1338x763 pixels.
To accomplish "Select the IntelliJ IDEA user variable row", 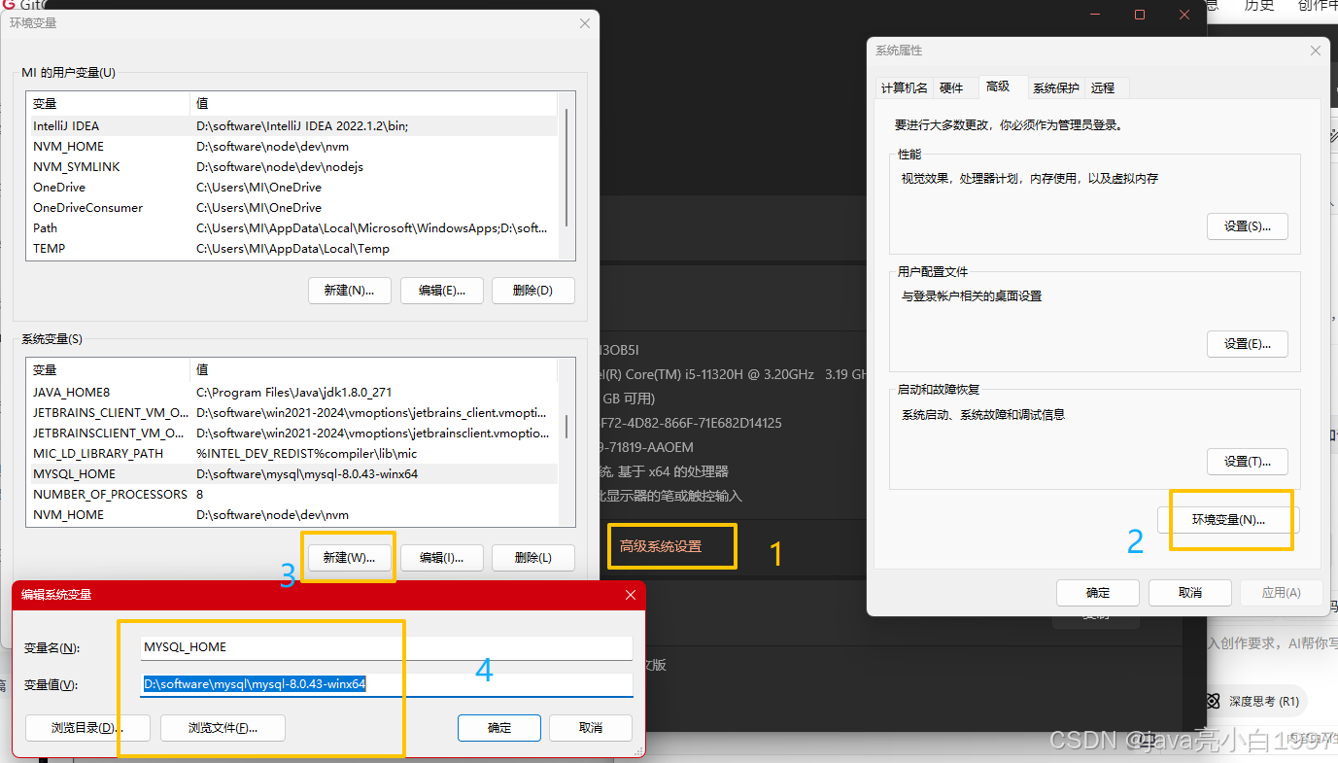I will (x=292, y=126).
